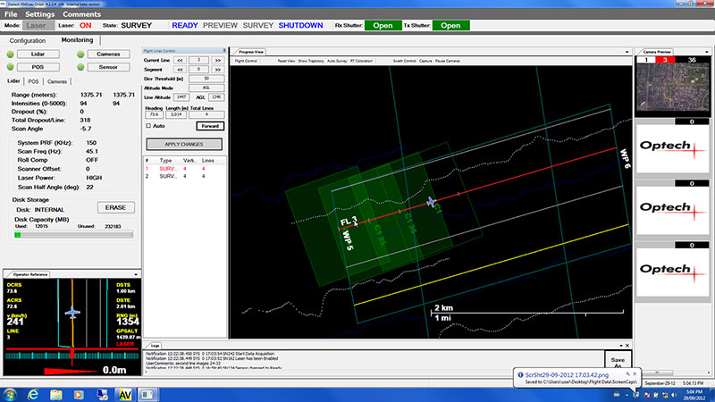The height and width of the screenshot is (402, 715).
Task: Click the ERASE disk button
Action: click(115, 207)
